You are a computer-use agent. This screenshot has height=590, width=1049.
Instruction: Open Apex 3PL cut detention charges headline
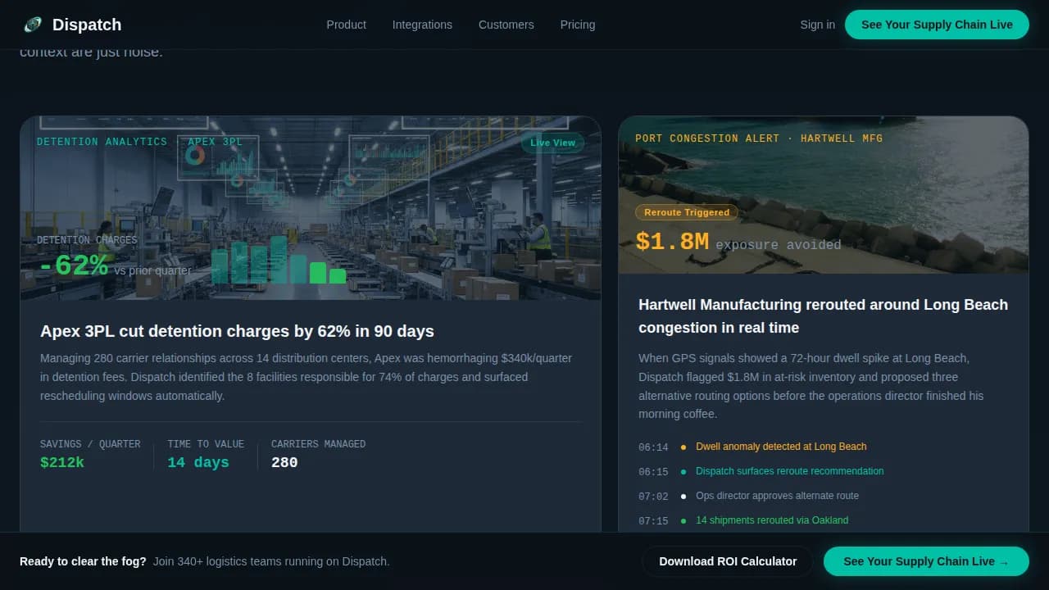click(x=237, y=331)
